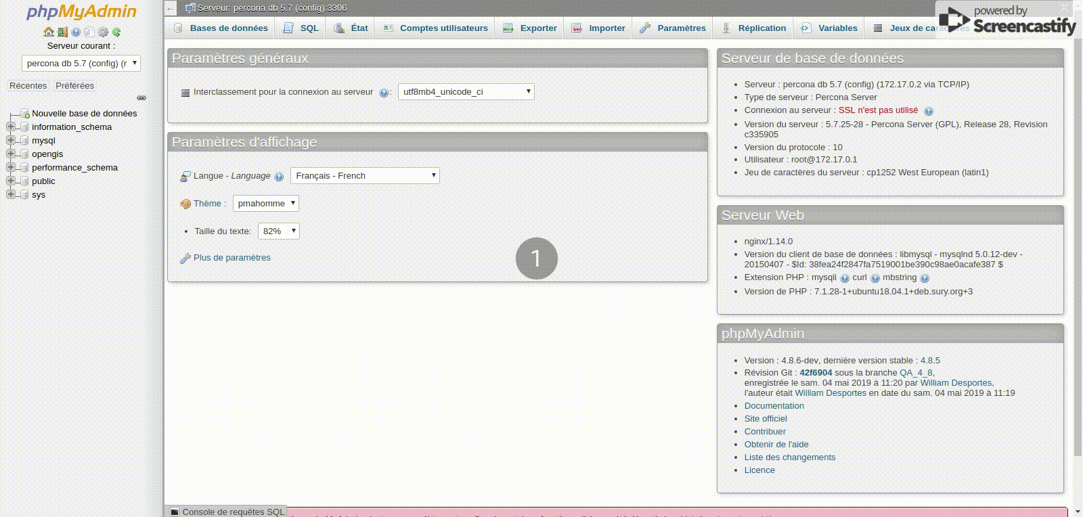Viewport: 1083px width, 517px height.
Task: Click the opengis database icon
Action: (x=24, y=154)
